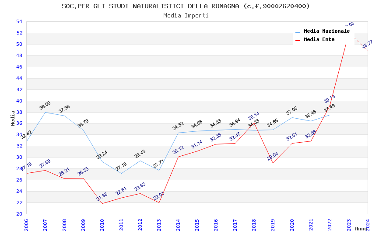
Task: Click the 2022 year axis label
Action: (330, 225)
